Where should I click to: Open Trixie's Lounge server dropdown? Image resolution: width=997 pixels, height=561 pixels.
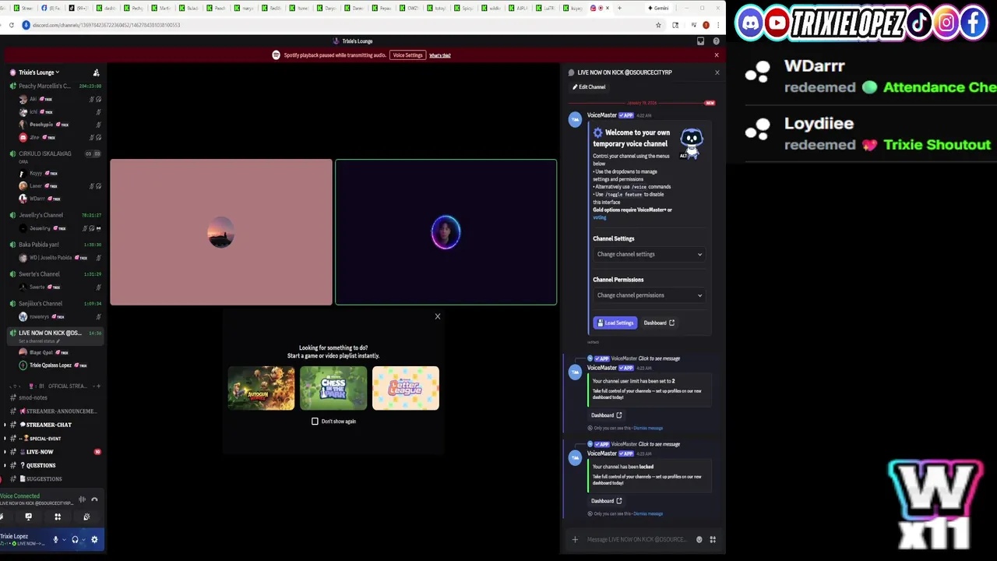tap(39, 72)
